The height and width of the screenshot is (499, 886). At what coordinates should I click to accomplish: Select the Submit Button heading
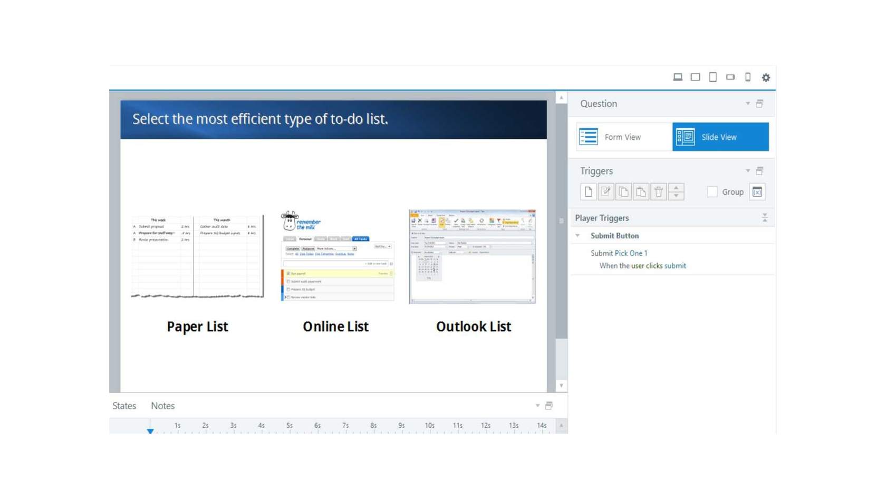tap(614, 236)
